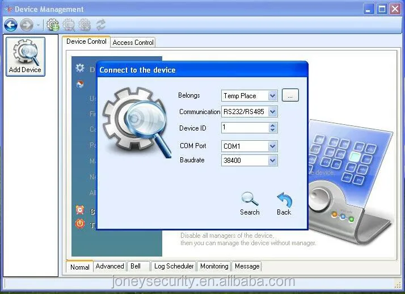Click the Search magnifier icon in dialog
Viewport: 405px width, 294px height.
tap(250, 200)
